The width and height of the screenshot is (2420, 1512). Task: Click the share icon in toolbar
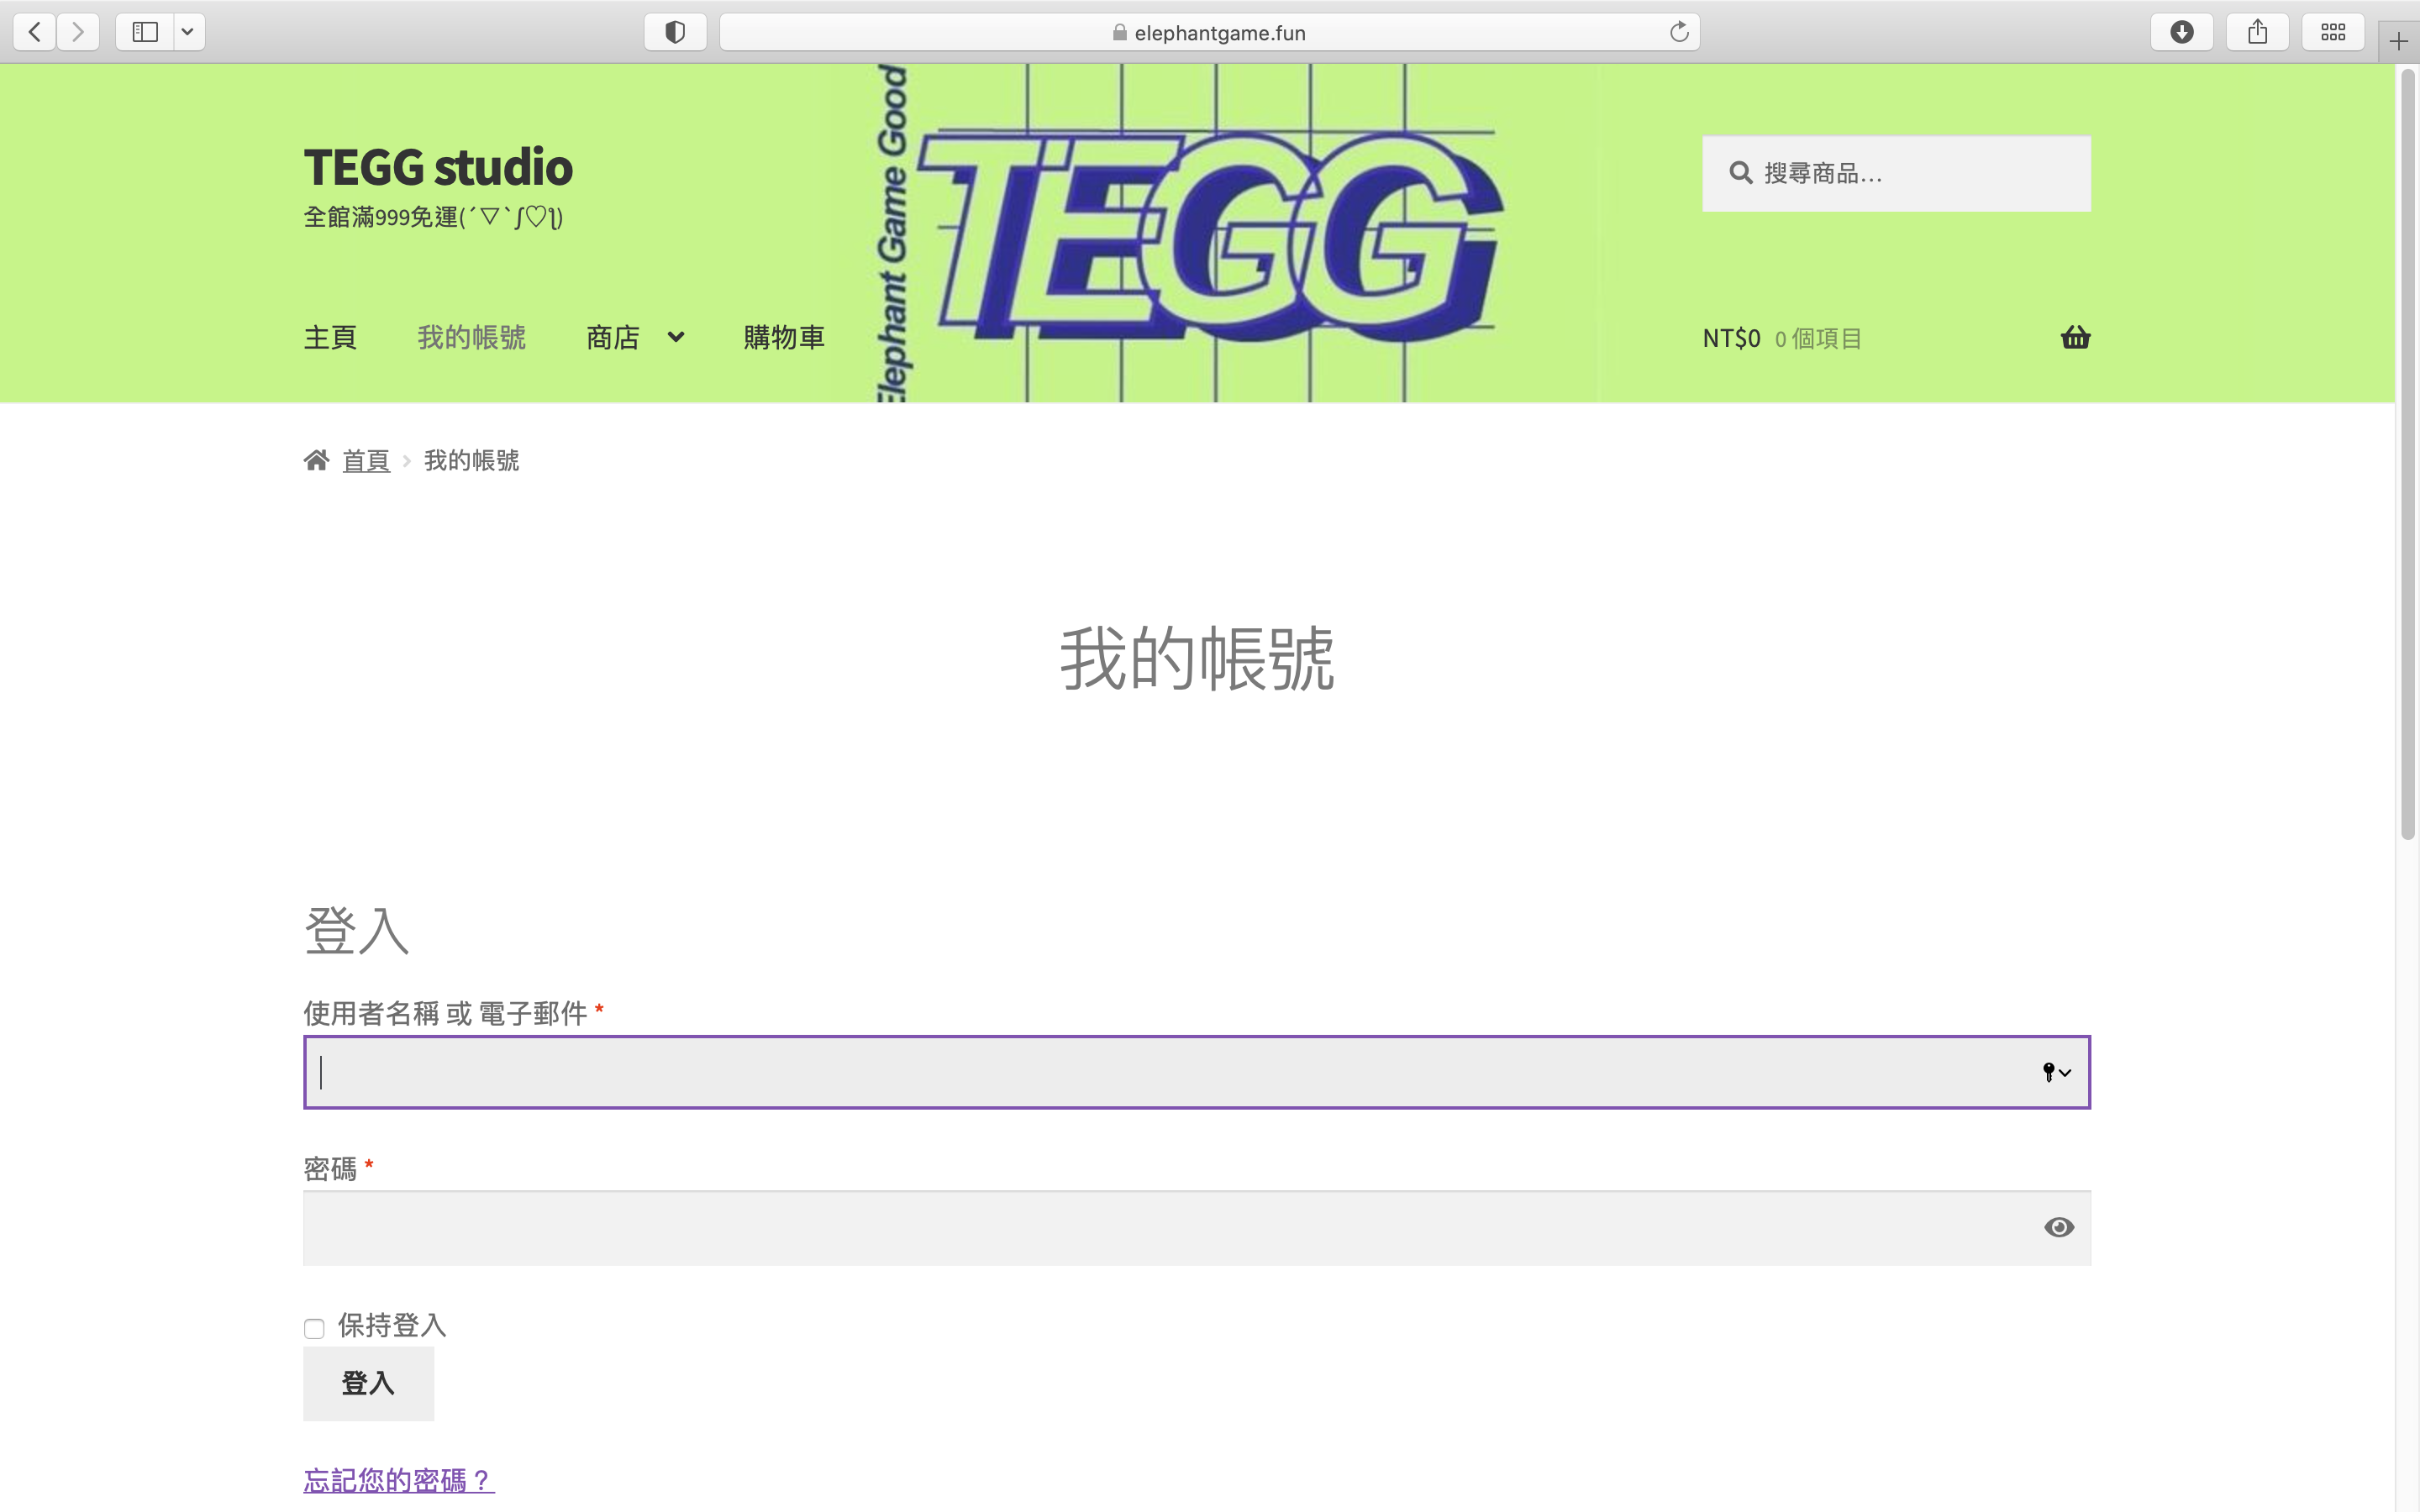(x=2257, y=32)
